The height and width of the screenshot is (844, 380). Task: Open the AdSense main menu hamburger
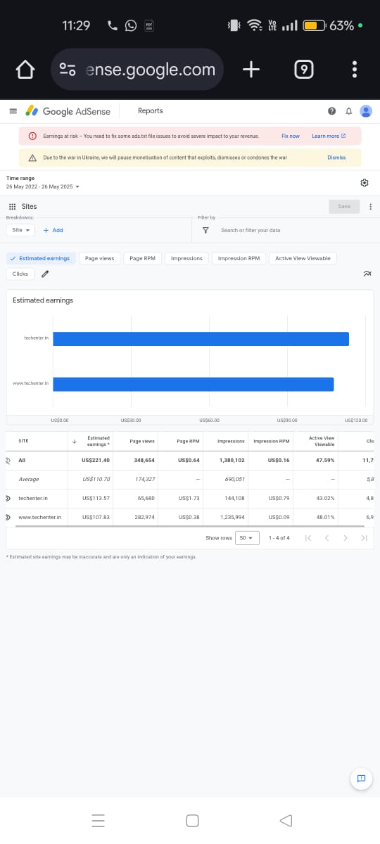13,111
